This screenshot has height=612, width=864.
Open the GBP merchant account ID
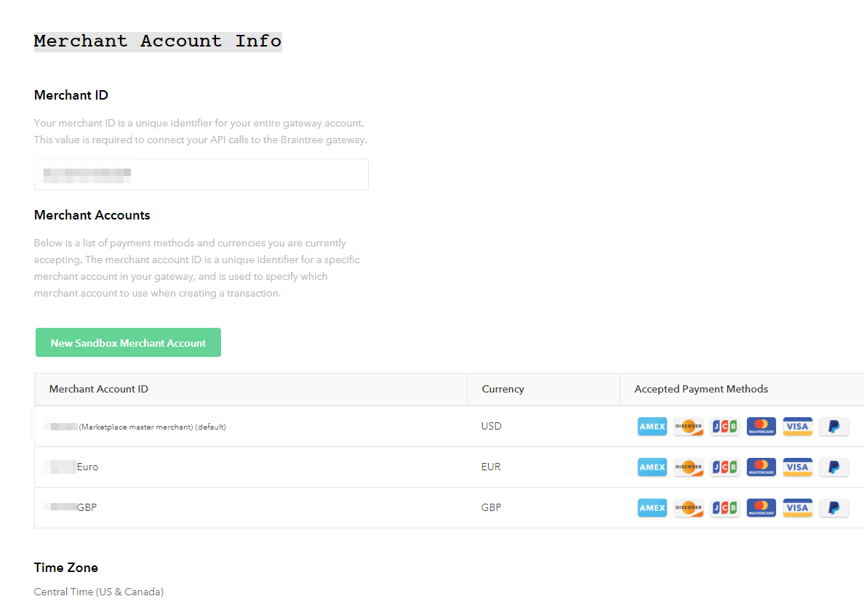pos(70,507)
